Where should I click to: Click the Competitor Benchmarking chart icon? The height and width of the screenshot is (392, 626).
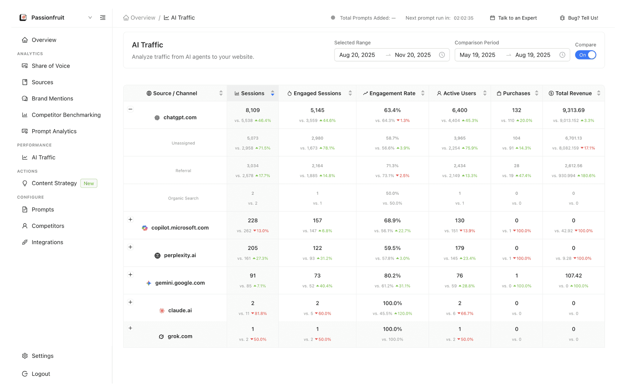[25, 115]
